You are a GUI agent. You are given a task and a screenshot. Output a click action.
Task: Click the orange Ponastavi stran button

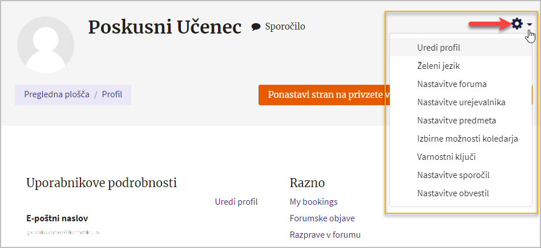coord(322,95)
